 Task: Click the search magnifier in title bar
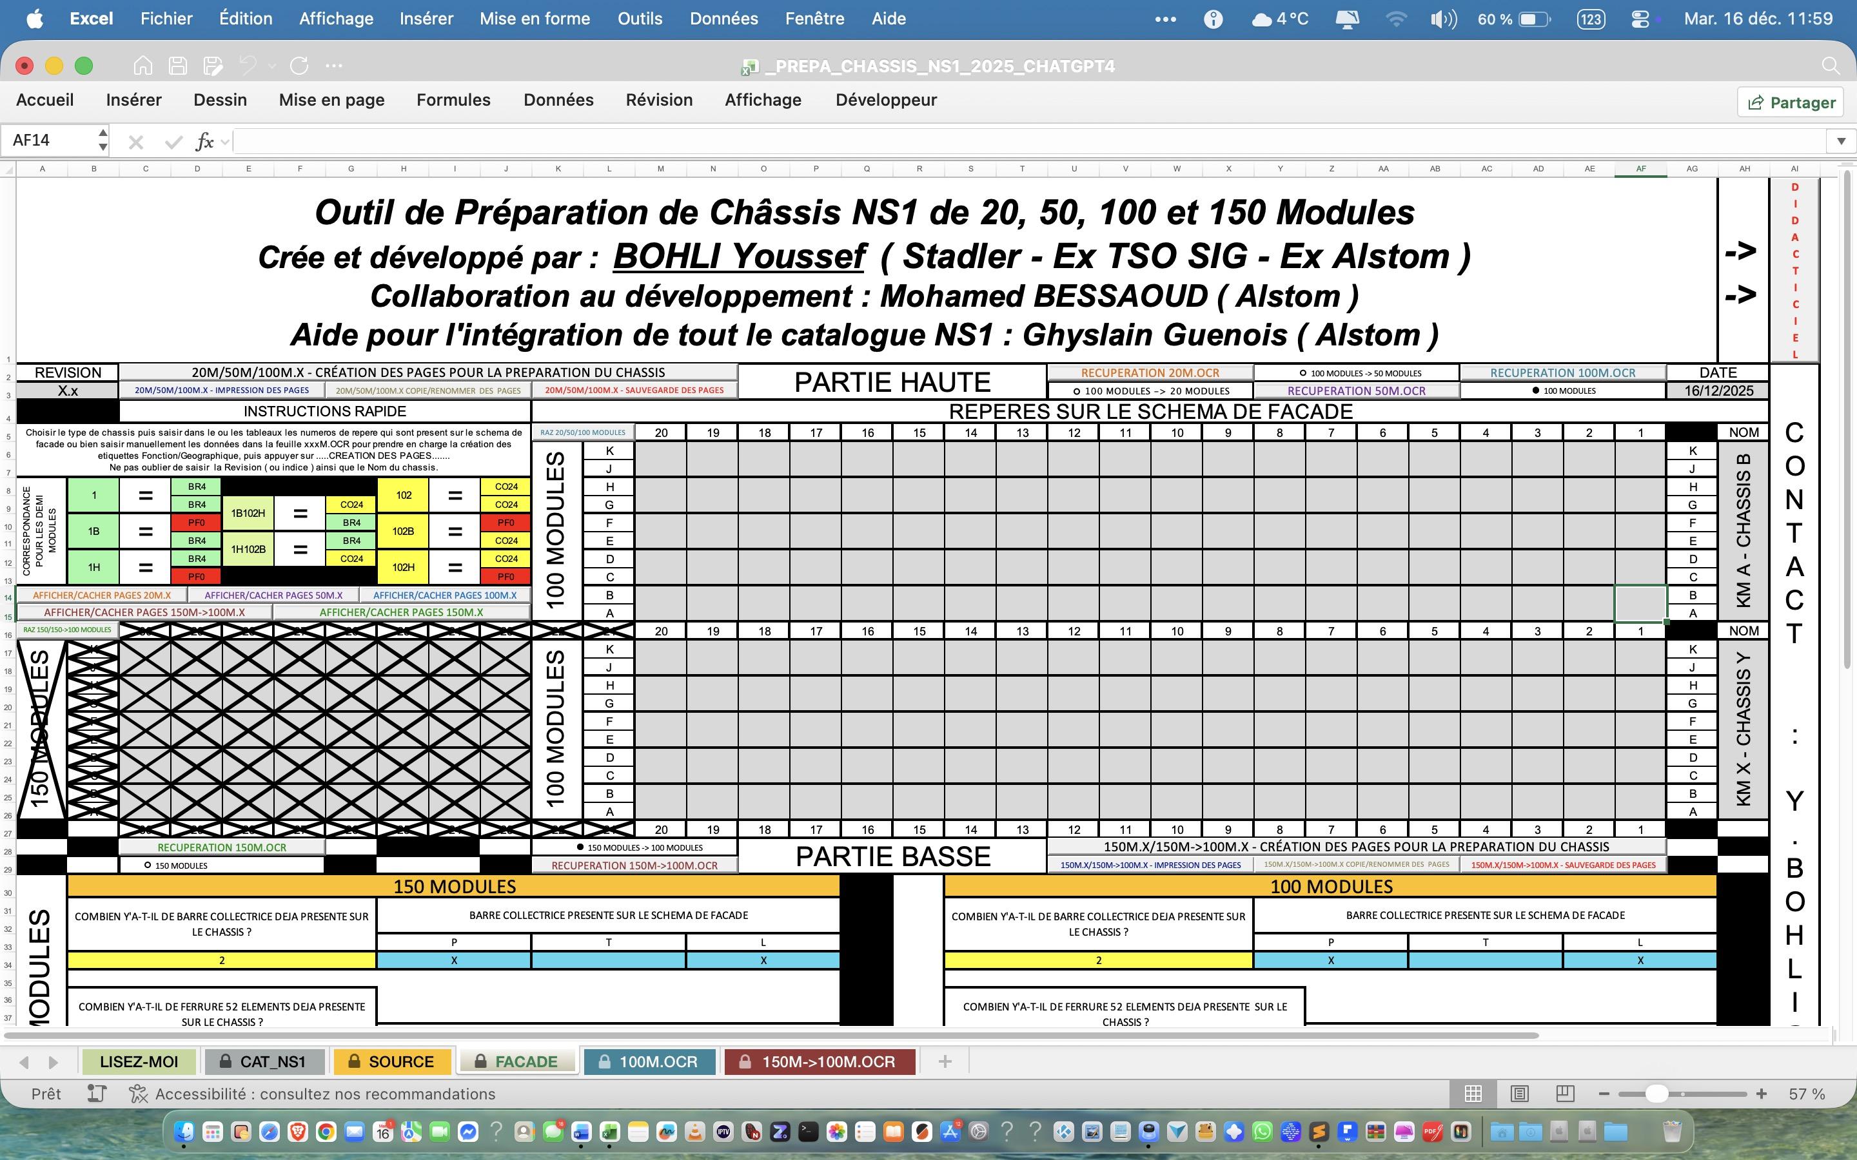tap(1830, 66)
